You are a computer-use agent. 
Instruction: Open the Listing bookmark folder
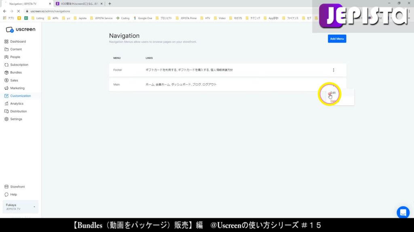tap(38, 18)
